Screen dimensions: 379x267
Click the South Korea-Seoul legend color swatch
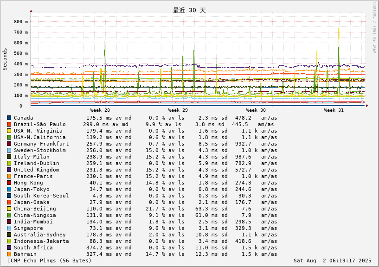pos(9,196)
